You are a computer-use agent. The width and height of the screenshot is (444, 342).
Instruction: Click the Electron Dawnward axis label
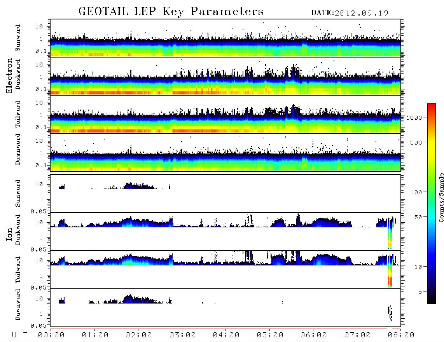pos(18,150)
